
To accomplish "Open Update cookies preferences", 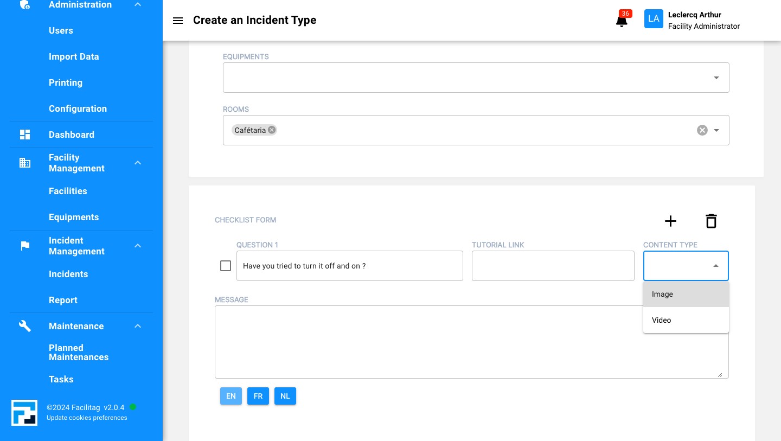I will (x=87, y=418).
